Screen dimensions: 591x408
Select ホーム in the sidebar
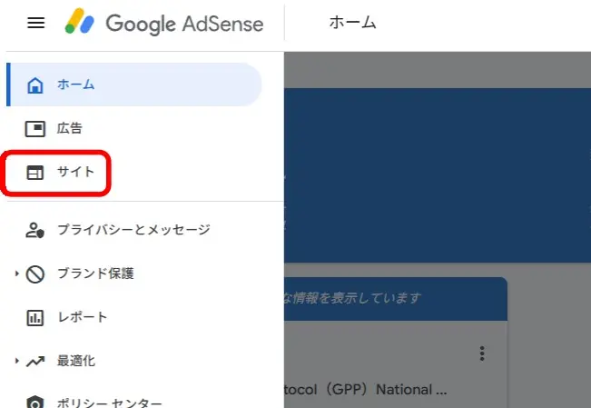[x=76, y=85]
